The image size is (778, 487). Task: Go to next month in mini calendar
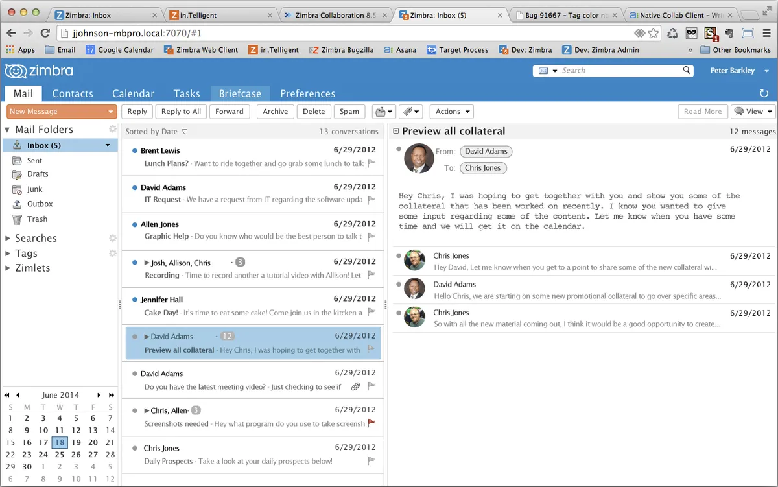99,395
